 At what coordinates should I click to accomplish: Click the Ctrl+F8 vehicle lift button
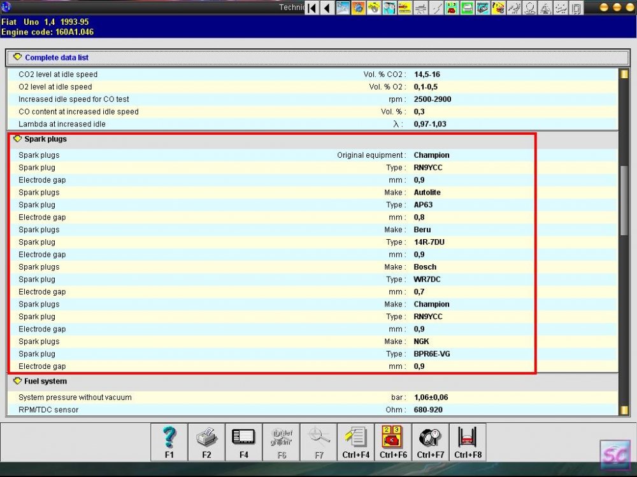[x=468, y=442]
